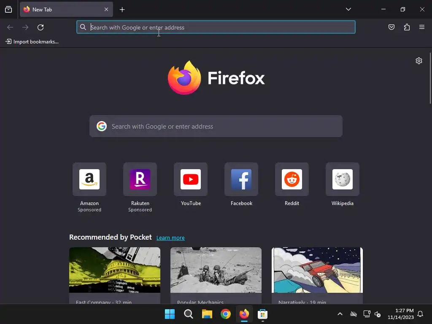Open Windows taskbar search
This screenshot has width=432, height=324.
(189, 314)
